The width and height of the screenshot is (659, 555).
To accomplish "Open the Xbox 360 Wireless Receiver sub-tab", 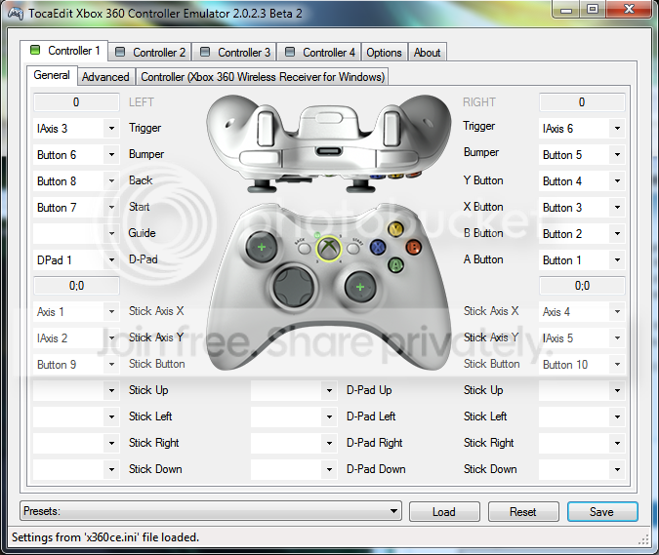I will 263,77.
